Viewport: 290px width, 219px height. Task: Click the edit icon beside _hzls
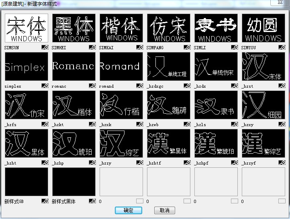[x=235, y=124]
